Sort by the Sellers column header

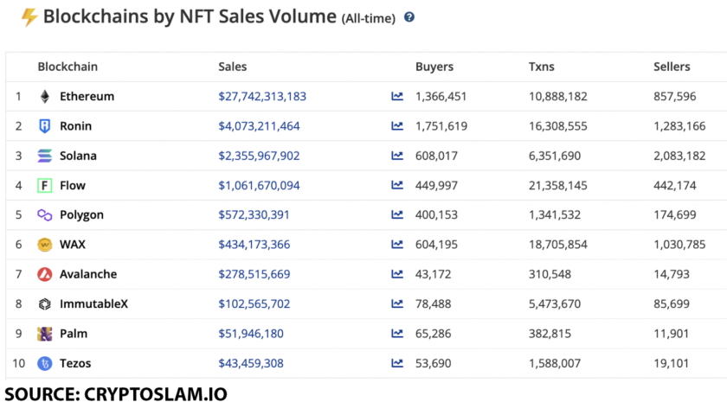click(672, 67)
